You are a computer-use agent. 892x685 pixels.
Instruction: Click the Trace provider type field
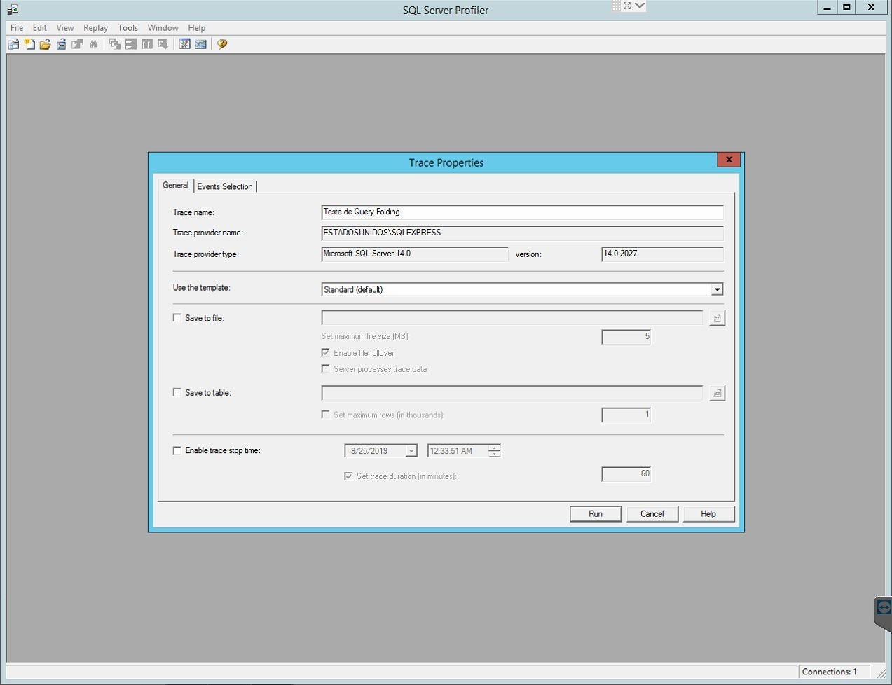(x=415, y=254)
